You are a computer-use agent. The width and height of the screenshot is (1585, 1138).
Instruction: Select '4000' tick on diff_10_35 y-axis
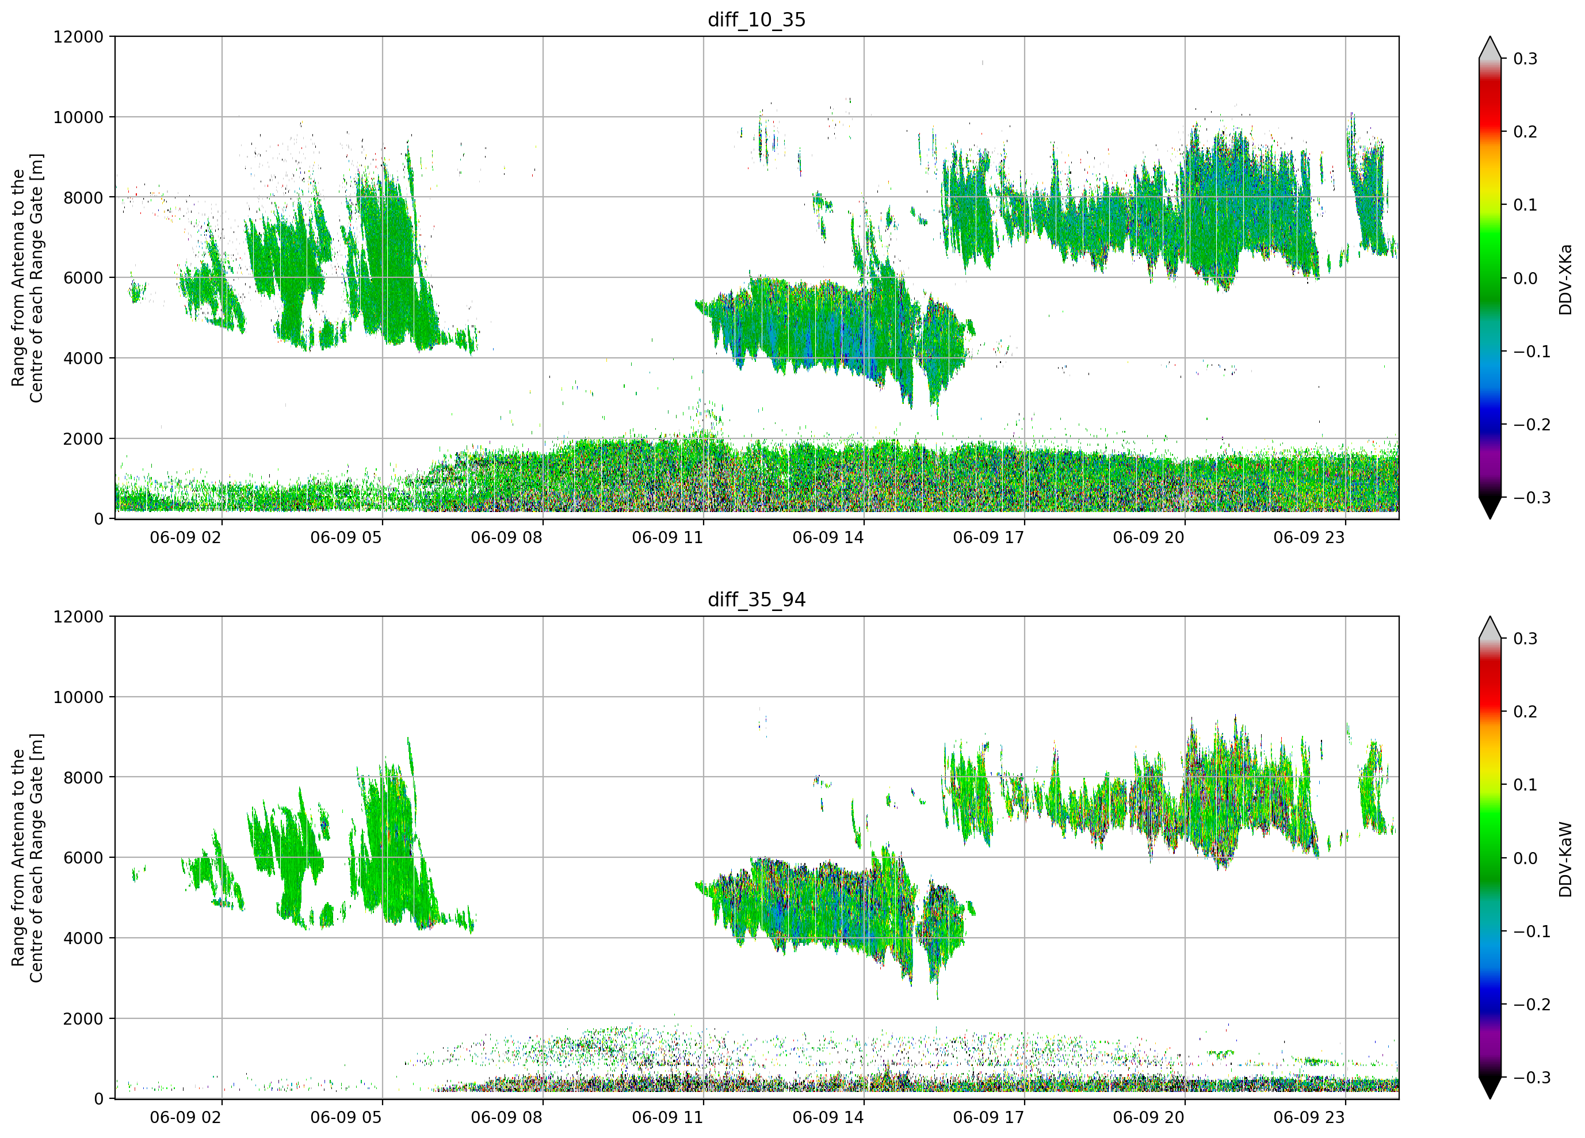coord(83,358)
